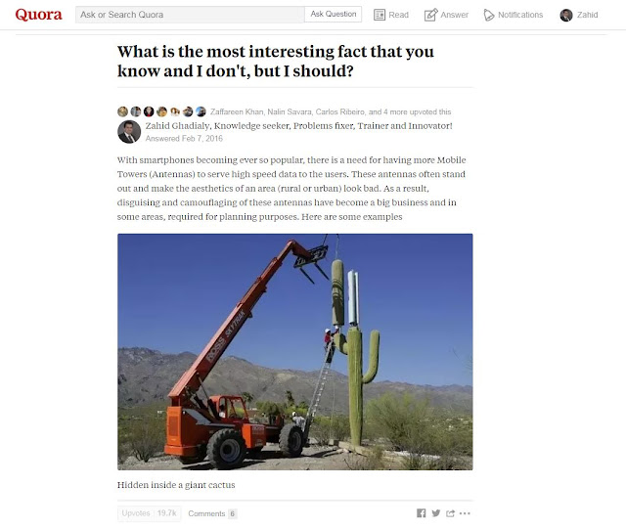Open Zaffareen Khan upvoter link
This screenshot has height=530, width=626.
pos(237,111)
